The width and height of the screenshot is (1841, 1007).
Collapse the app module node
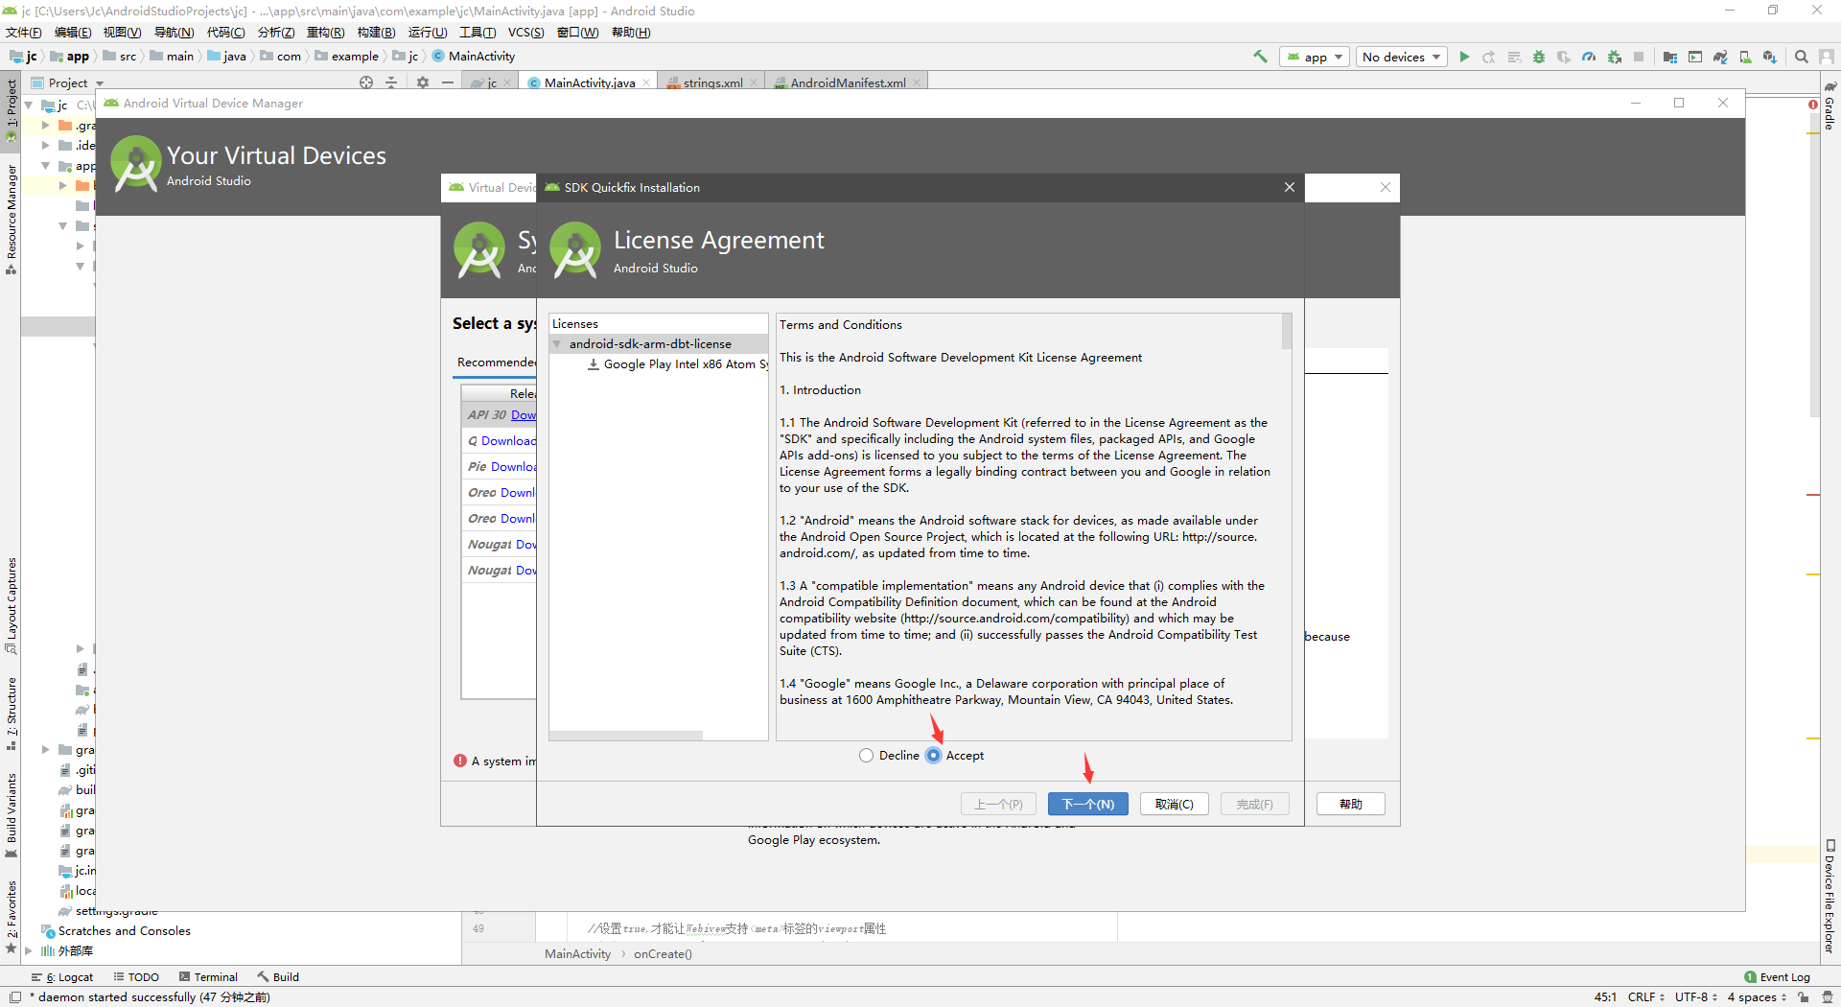pos(45,165)
